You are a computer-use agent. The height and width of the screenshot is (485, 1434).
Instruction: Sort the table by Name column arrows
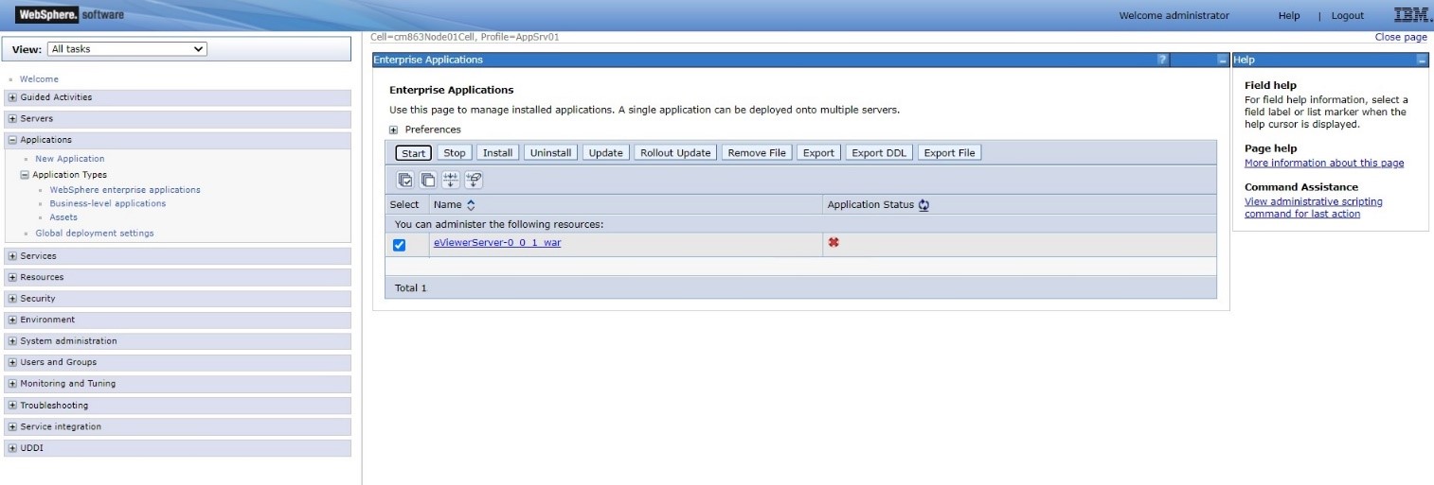click(x=471, y=204)
